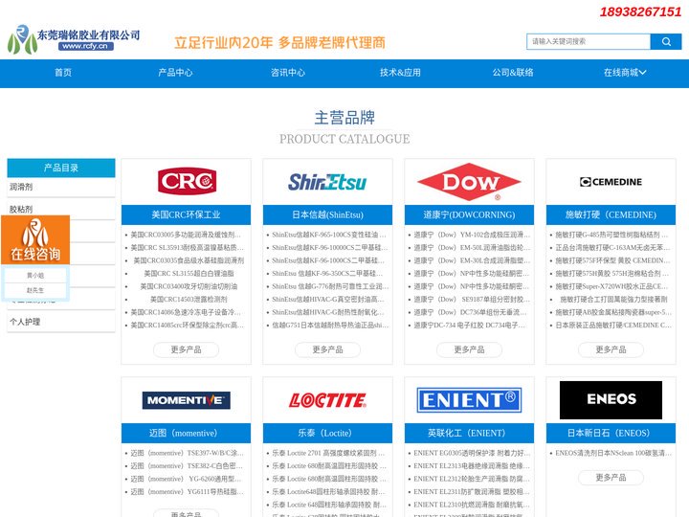Open the 美国CRC环保工业 blue title bar
The width and height of the screenshot is (689, 517).
click(x=187, y=214)
